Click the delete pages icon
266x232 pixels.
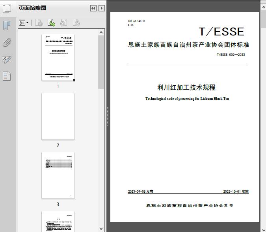[x=39, y=23]
